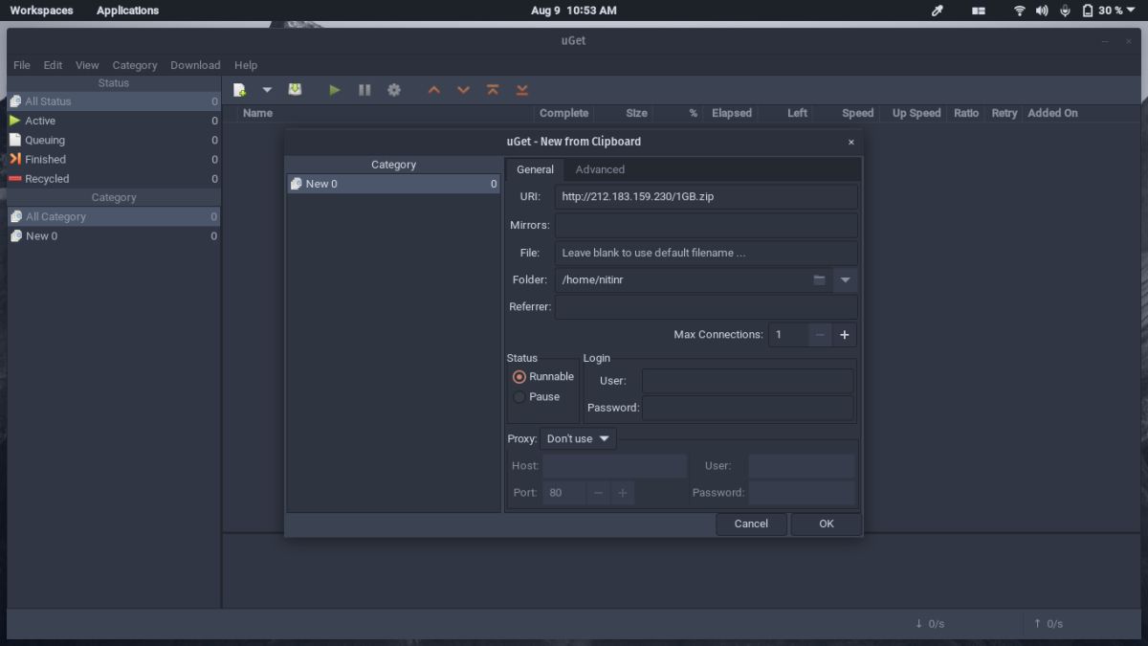Click the OK button to confirm
Viewport: 1148px width, 646px height.
pos(825,523)
